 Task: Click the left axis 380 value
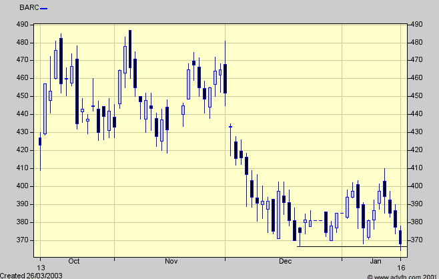pyautogui.click(x=23, y=222)
